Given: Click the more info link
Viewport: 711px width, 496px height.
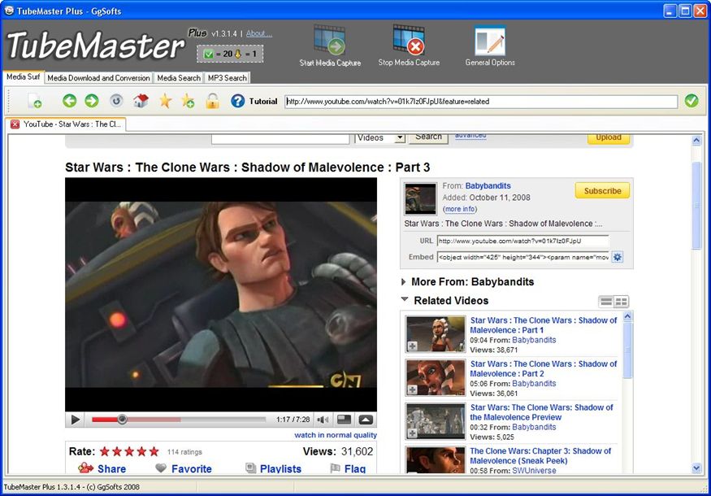Looking at the screenshot, I should tap(460, 209).
